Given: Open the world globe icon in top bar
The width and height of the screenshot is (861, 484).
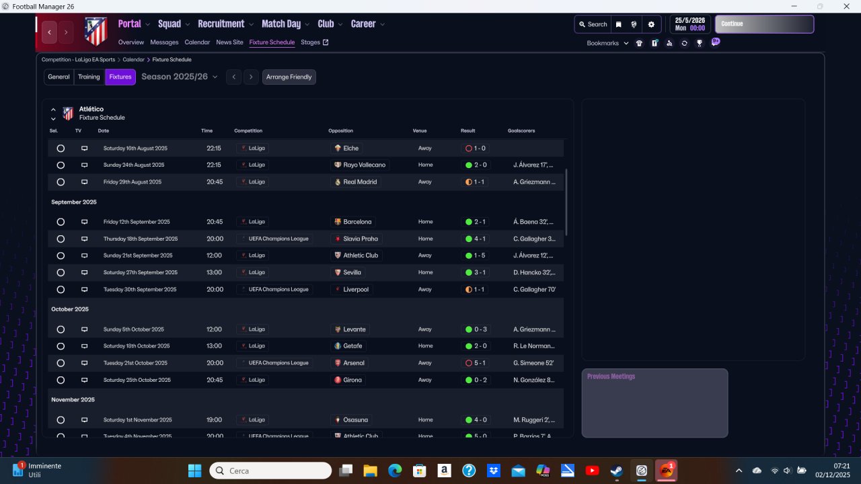Looking at the screenshot, I should [634, 24].
